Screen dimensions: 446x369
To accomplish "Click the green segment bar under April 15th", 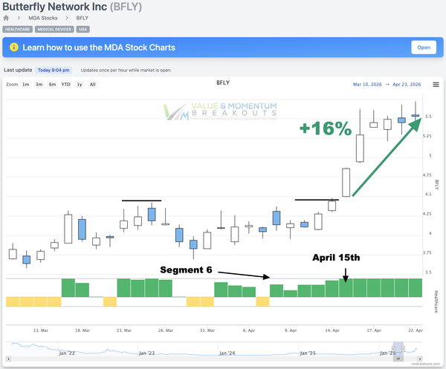I will [x=346, y=288].
